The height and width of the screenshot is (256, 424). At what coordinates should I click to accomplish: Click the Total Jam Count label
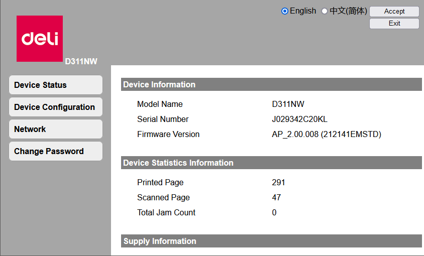tap(166, 212)
